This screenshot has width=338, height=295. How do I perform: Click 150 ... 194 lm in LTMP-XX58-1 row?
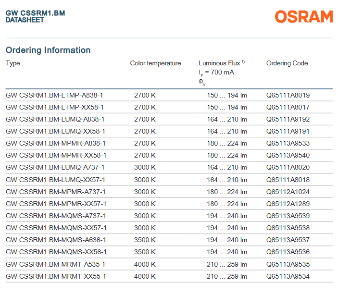click(227, 107)
